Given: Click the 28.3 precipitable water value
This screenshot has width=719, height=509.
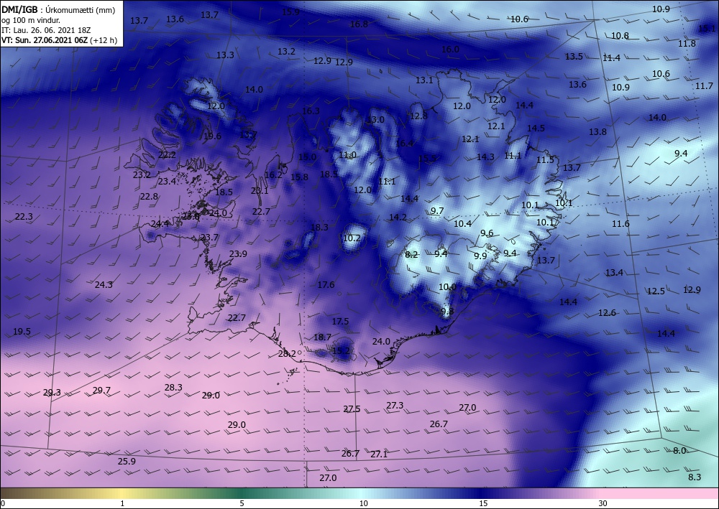Looking at the screenshot, I should tap(173, 387).
